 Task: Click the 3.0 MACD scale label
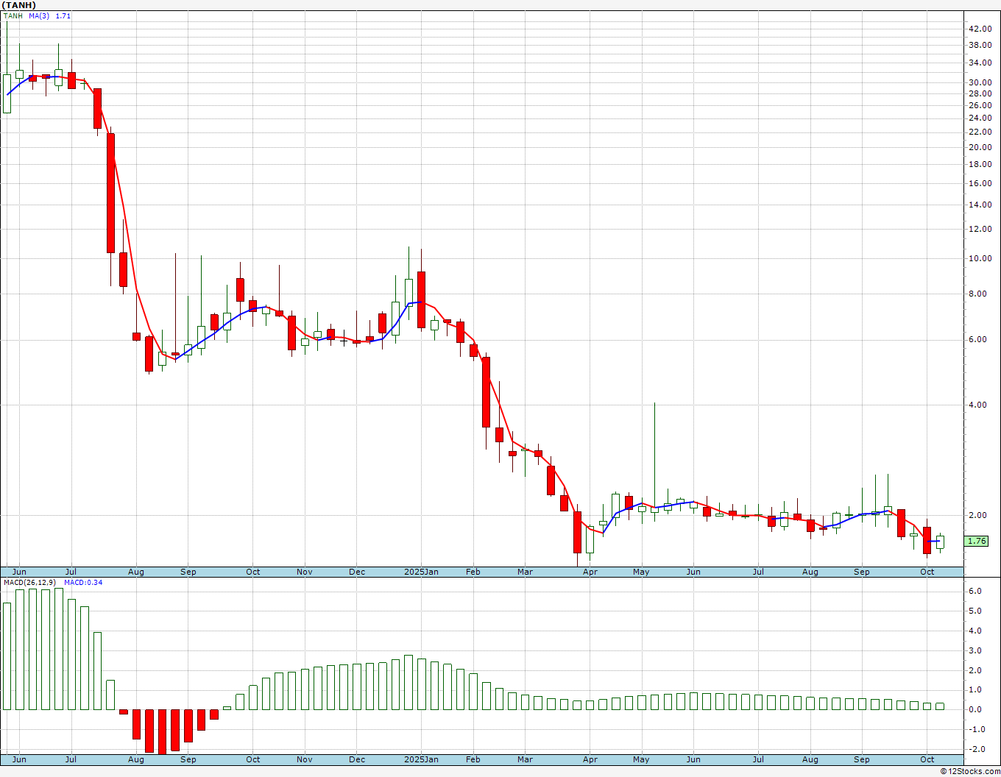[x=975, y=650]
